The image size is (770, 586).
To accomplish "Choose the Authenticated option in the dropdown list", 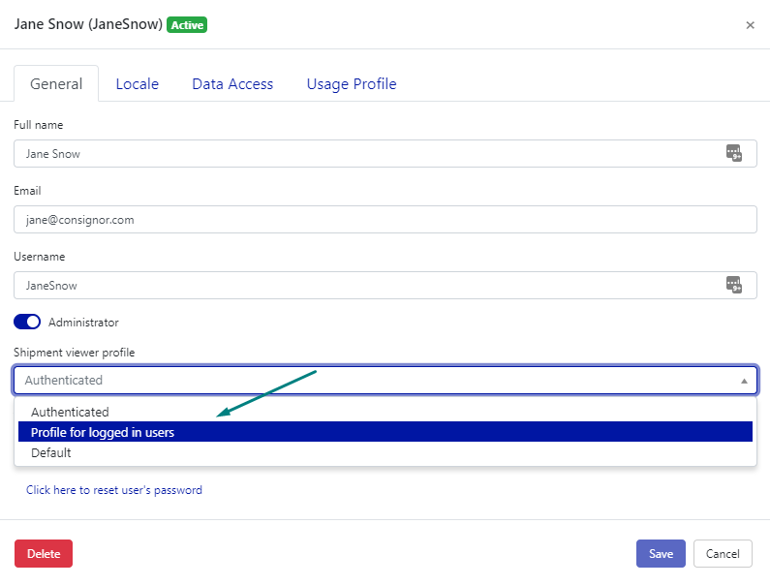I will click(70, 412).
